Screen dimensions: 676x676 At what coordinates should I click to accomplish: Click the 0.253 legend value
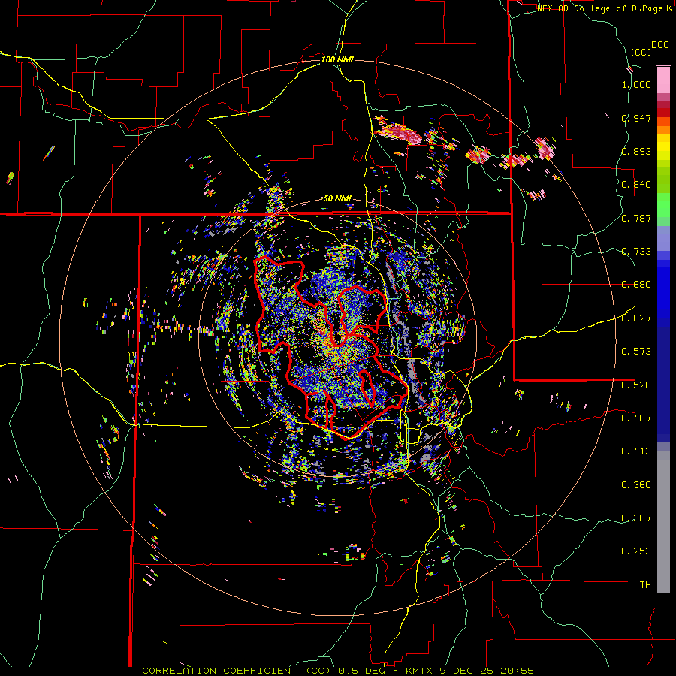636,551
